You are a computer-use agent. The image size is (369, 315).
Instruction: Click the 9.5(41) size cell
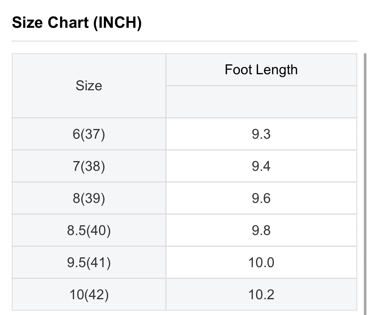(x=89, y=262)
